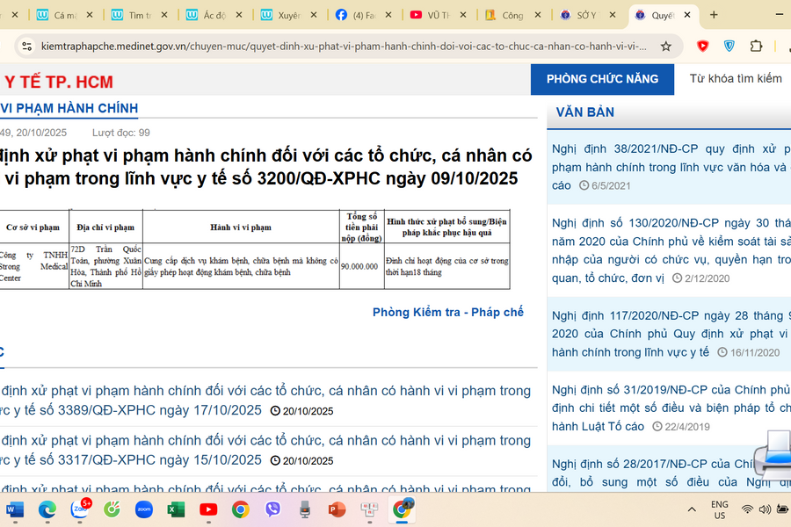Open PowerPoint from the taskbar
791x527 pixels.
[x=337, y=509]
